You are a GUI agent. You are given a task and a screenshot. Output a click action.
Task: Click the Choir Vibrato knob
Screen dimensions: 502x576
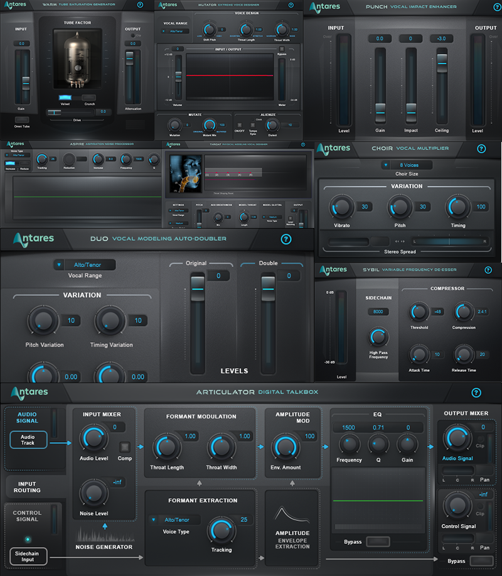click(x=341, y=207)
